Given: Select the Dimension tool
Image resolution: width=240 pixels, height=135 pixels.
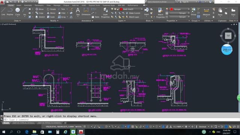Looking at the screenshot, I should (86, 12).
